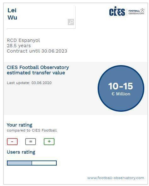Click the filled part of users rating bar
Screen dimensions: 149x186
click(x=19, y=163)
